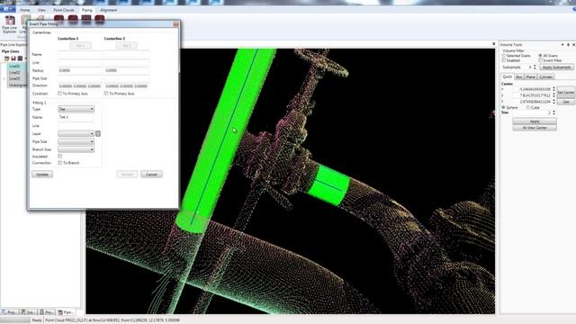The width and height of the screenshot is (576, 324).
Task: Choose the Sphere shape option
Action: tap(504, 107)
